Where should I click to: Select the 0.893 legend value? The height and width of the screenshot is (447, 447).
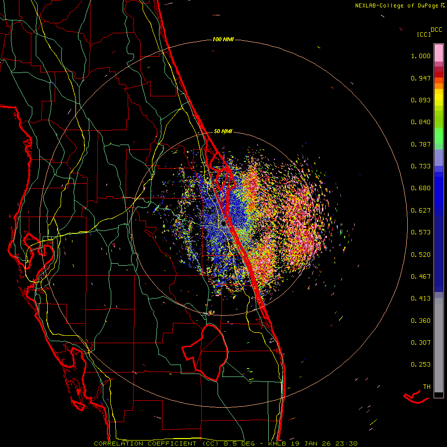click(421, 100)
